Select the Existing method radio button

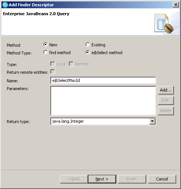[88, 44]
